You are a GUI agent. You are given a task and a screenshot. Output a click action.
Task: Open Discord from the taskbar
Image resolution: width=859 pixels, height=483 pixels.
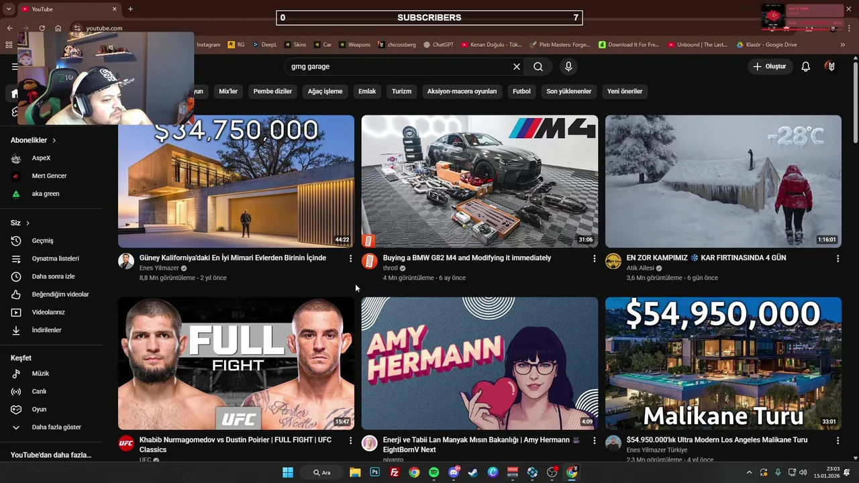[x=454, y=472]
